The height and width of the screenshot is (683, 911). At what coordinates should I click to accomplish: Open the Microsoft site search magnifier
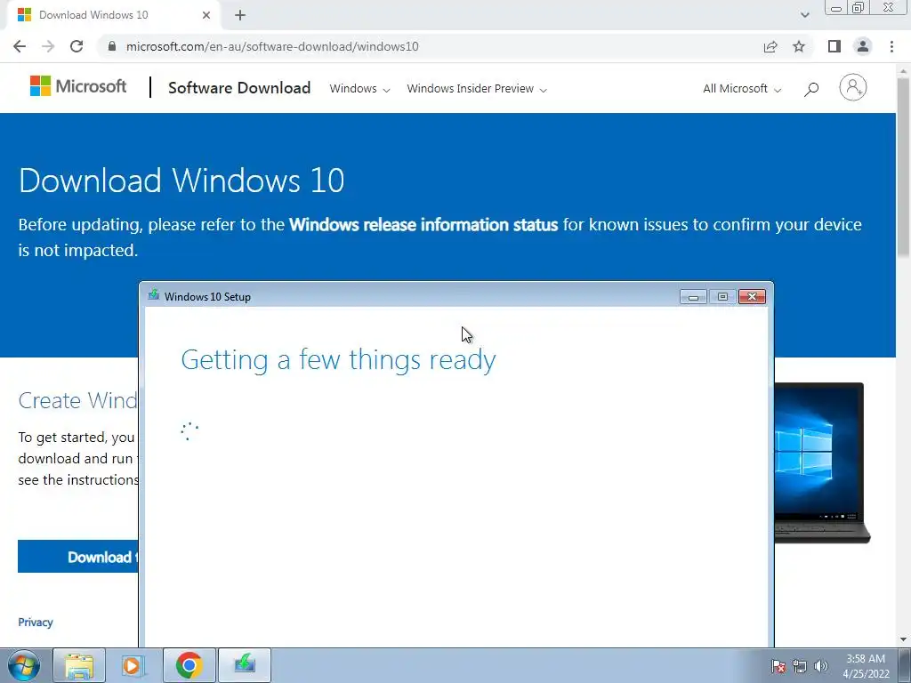click(811, 89)
